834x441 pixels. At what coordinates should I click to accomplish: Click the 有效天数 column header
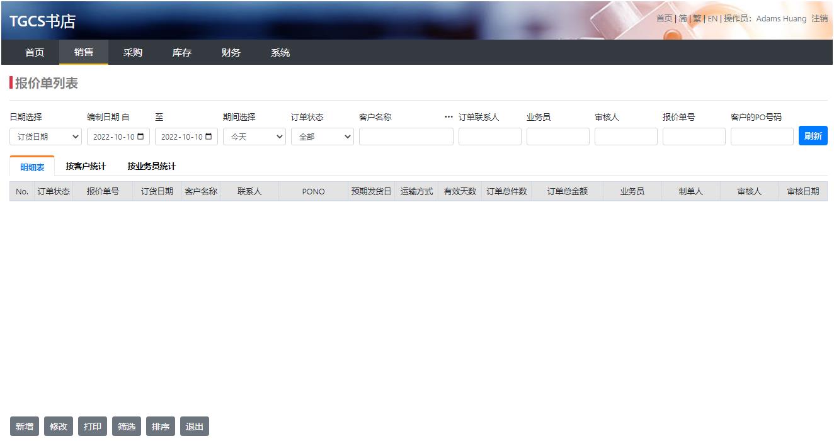[x=460, y=191]
